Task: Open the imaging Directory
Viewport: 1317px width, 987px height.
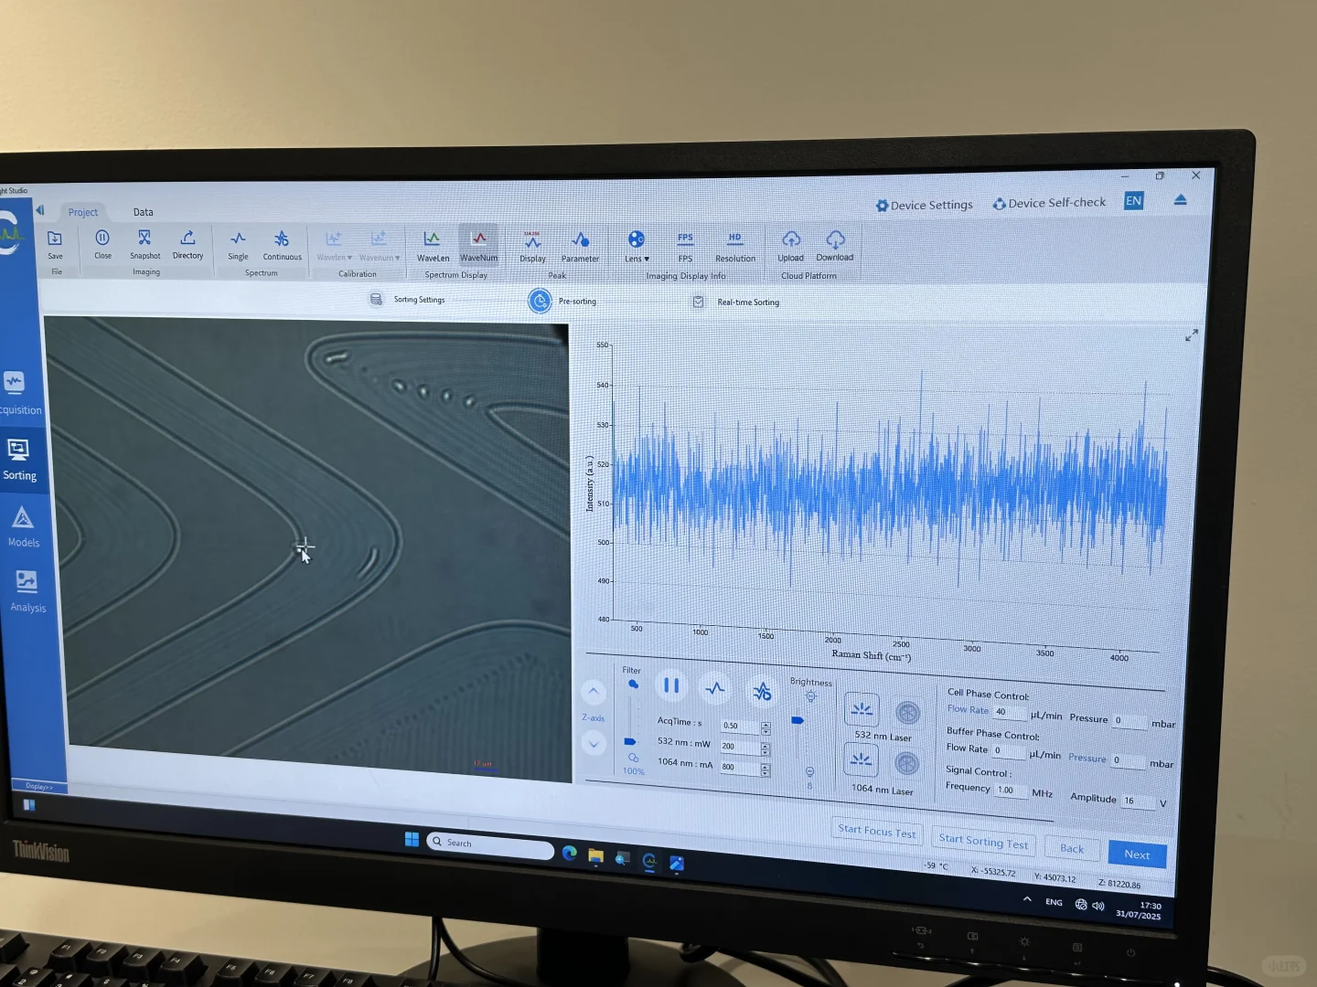Action: [x=187, y=243]
